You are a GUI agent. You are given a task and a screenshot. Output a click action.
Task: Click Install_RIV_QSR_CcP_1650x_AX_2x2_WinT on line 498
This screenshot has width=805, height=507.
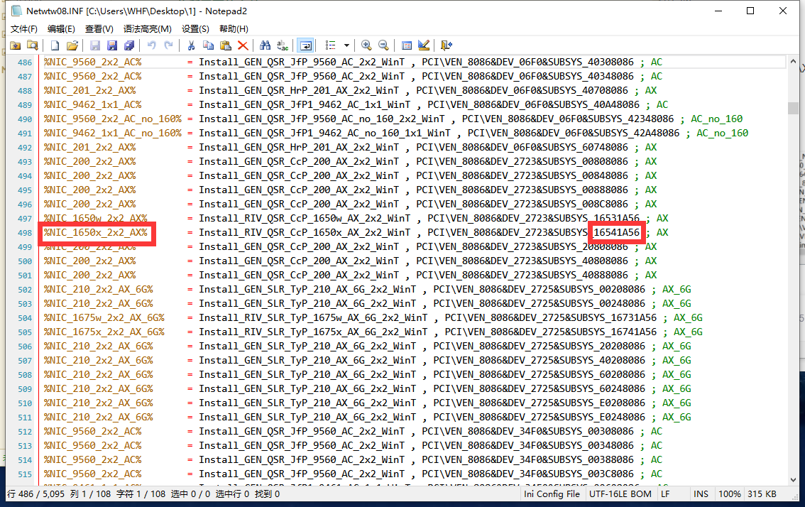click(305, 233)
